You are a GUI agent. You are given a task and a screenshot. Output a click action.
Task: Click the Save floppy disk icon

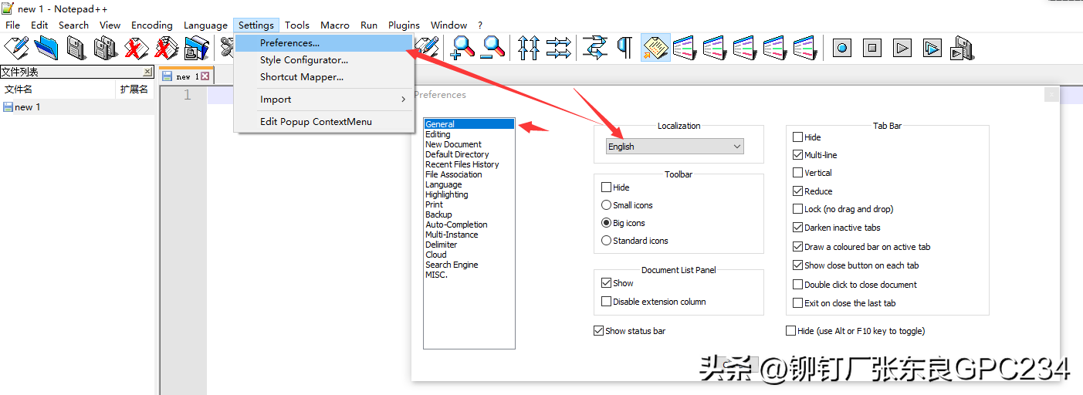point(76,48)
